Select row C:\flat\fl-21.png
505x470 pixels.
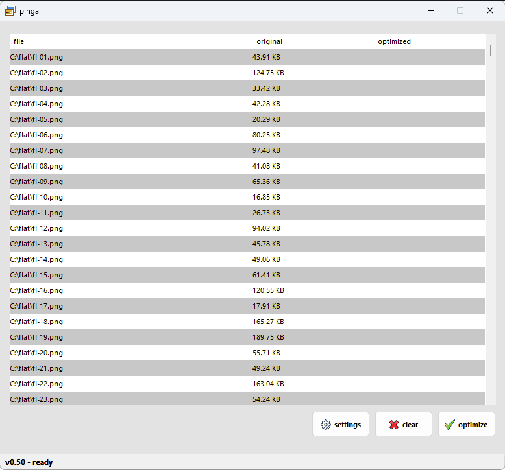[247, 368]
